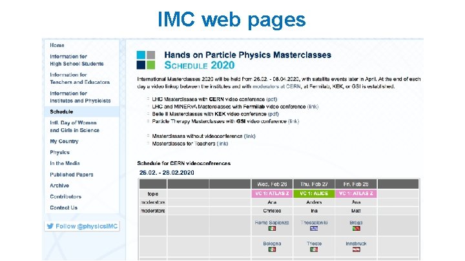
Task: Open the Bologna institute link
Action: [272, 244]
